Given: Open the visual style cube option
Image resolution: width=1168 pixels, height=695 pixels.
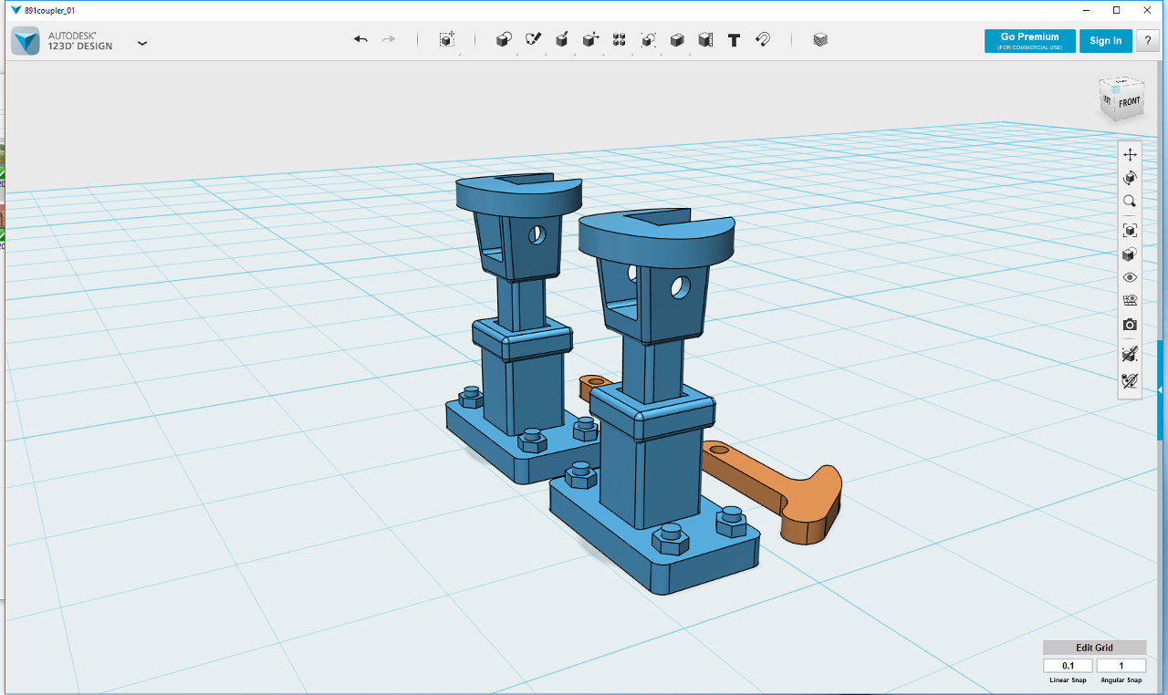Looking at the screenshot, I should pyautogui.click(x=1130, y=254).
